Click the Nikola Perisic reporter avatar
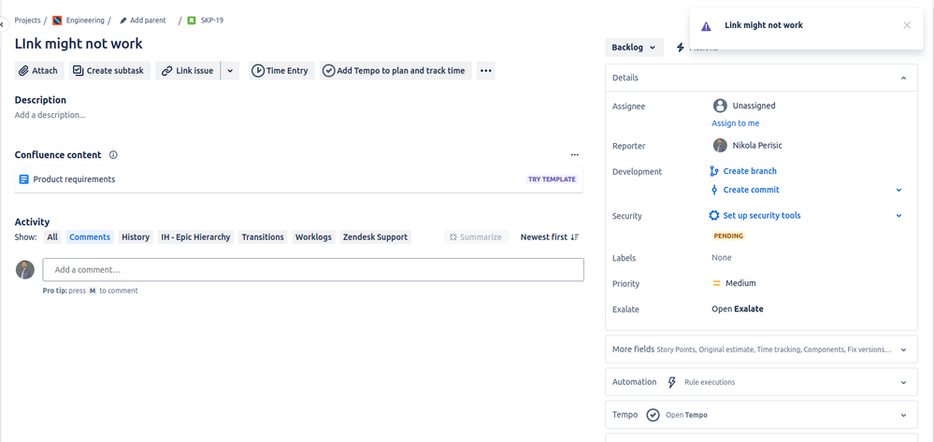The width and height of the screenshot is (934, 442). click(720, 146)
